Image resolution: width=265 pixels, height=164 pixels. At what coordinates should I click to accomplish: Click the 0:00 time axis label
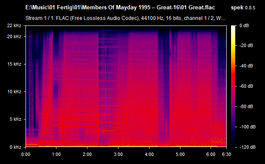[x=25, y=154]
